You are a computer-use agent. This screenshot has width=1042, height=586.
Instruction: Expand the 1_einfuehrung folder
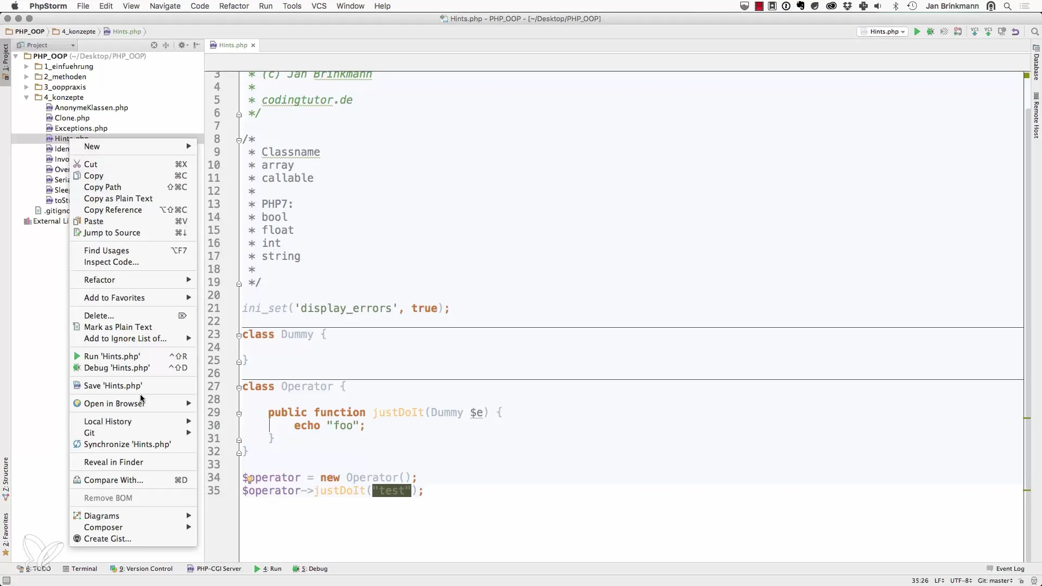pyautogui.click(x=26, y=66)
